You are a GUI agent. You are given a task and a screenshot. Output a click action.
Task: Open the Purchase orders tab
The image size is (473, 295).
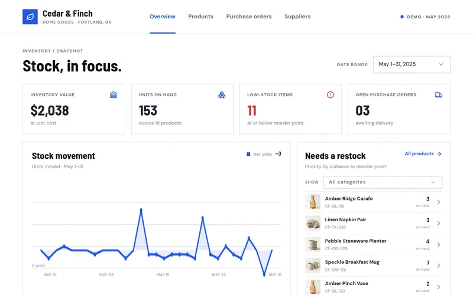click(x=249, y=17)
